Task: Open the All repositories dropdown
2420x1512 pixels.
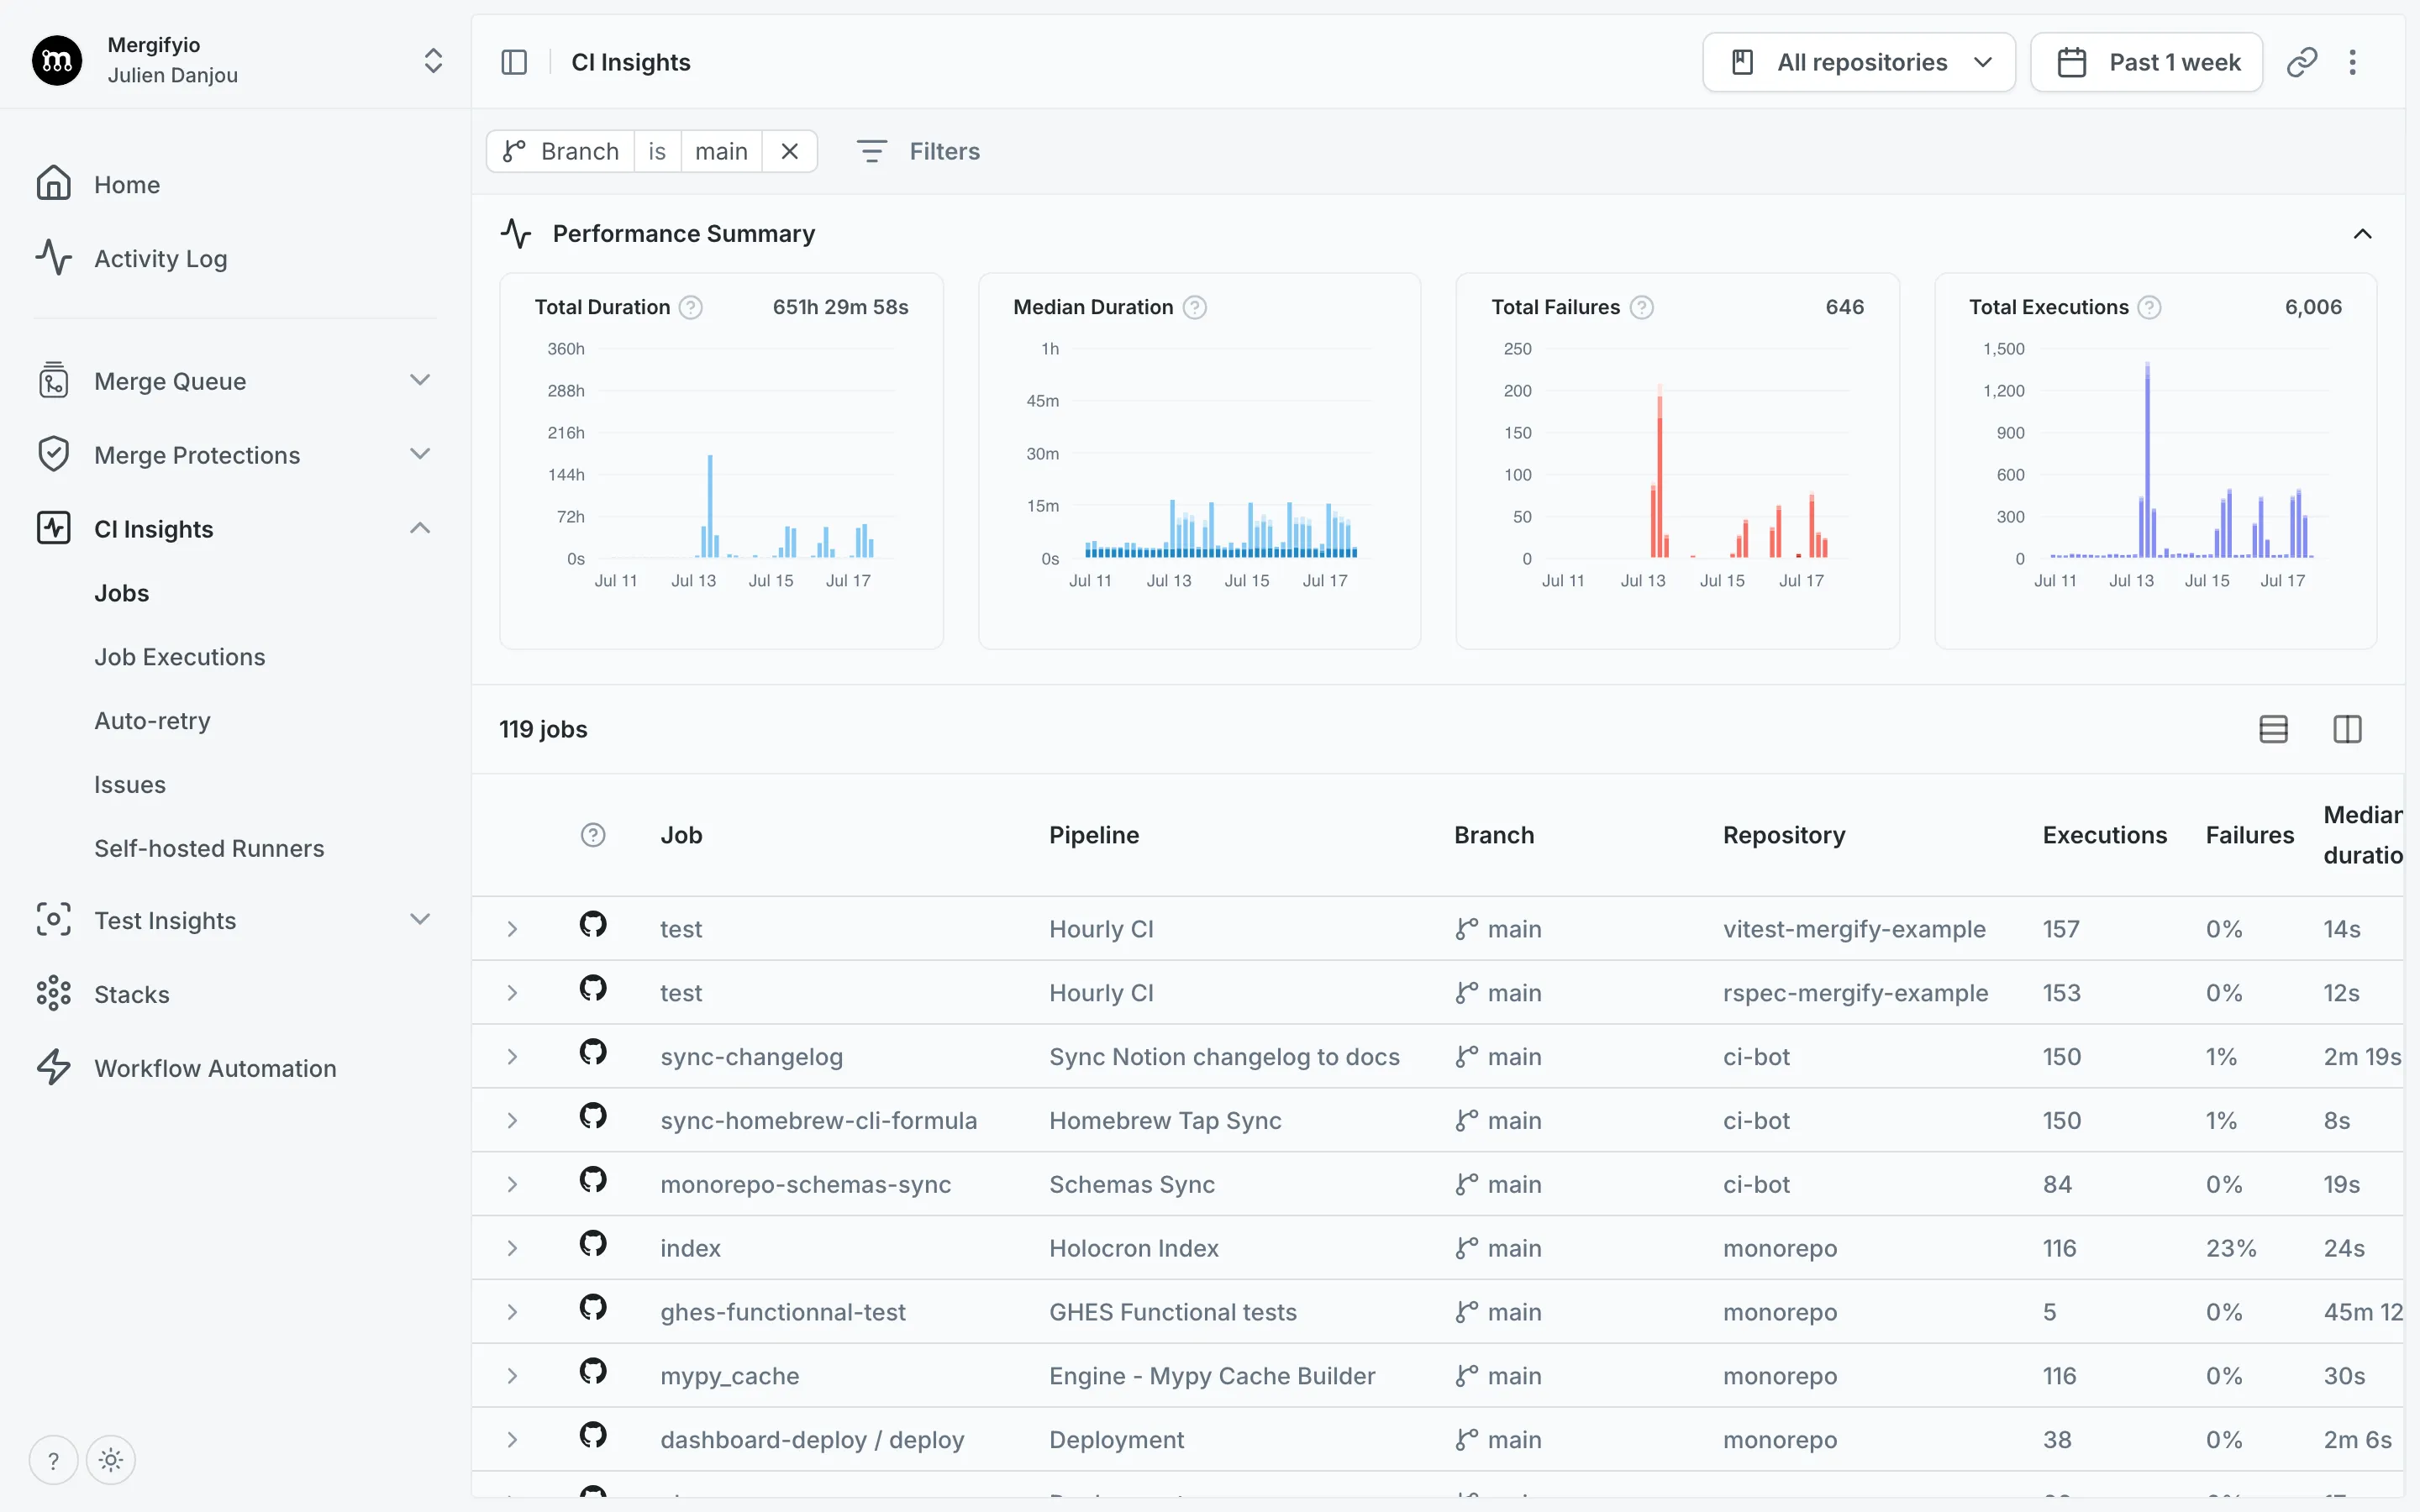Action: [x=1859, y=62]
